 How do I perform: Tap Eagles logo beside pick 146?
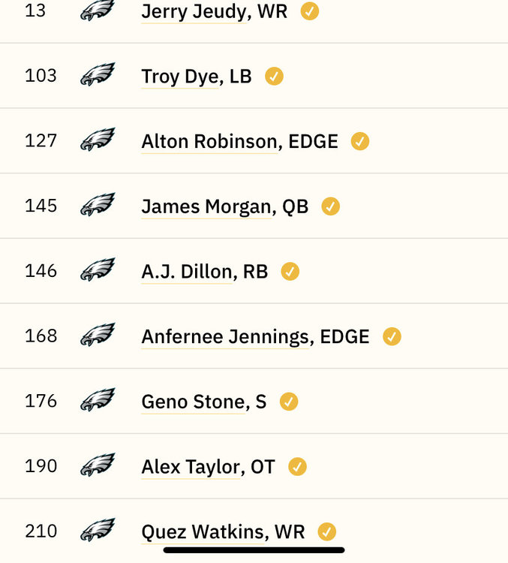(98, 269)
